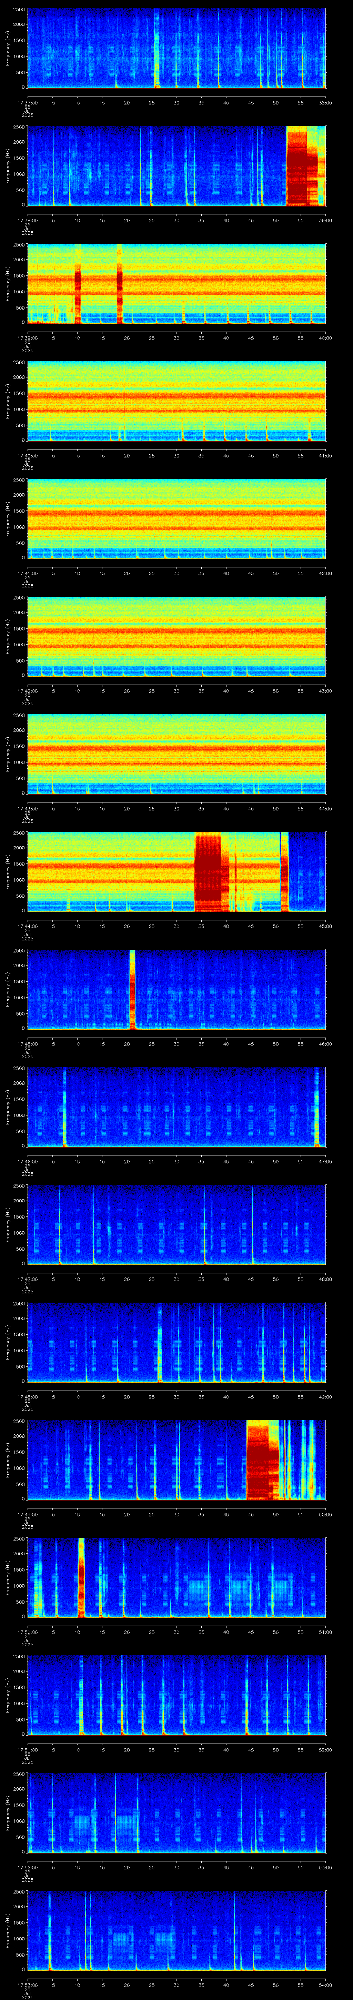The width and height of the screenshot is (353, 2000).
Task: Open the spectrogram panel starting at 17:43:00
Action: click(x=176, y=754)
